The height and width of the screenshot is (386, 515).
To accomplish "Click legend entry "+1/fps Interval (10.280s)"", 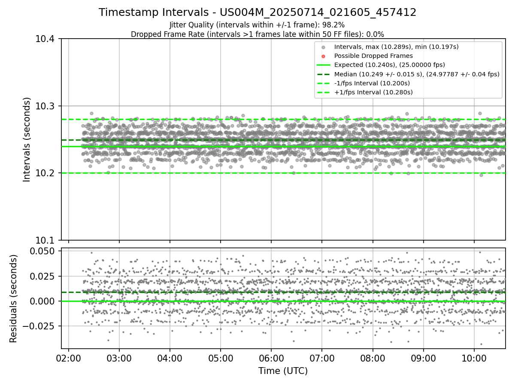I will 373,92.
